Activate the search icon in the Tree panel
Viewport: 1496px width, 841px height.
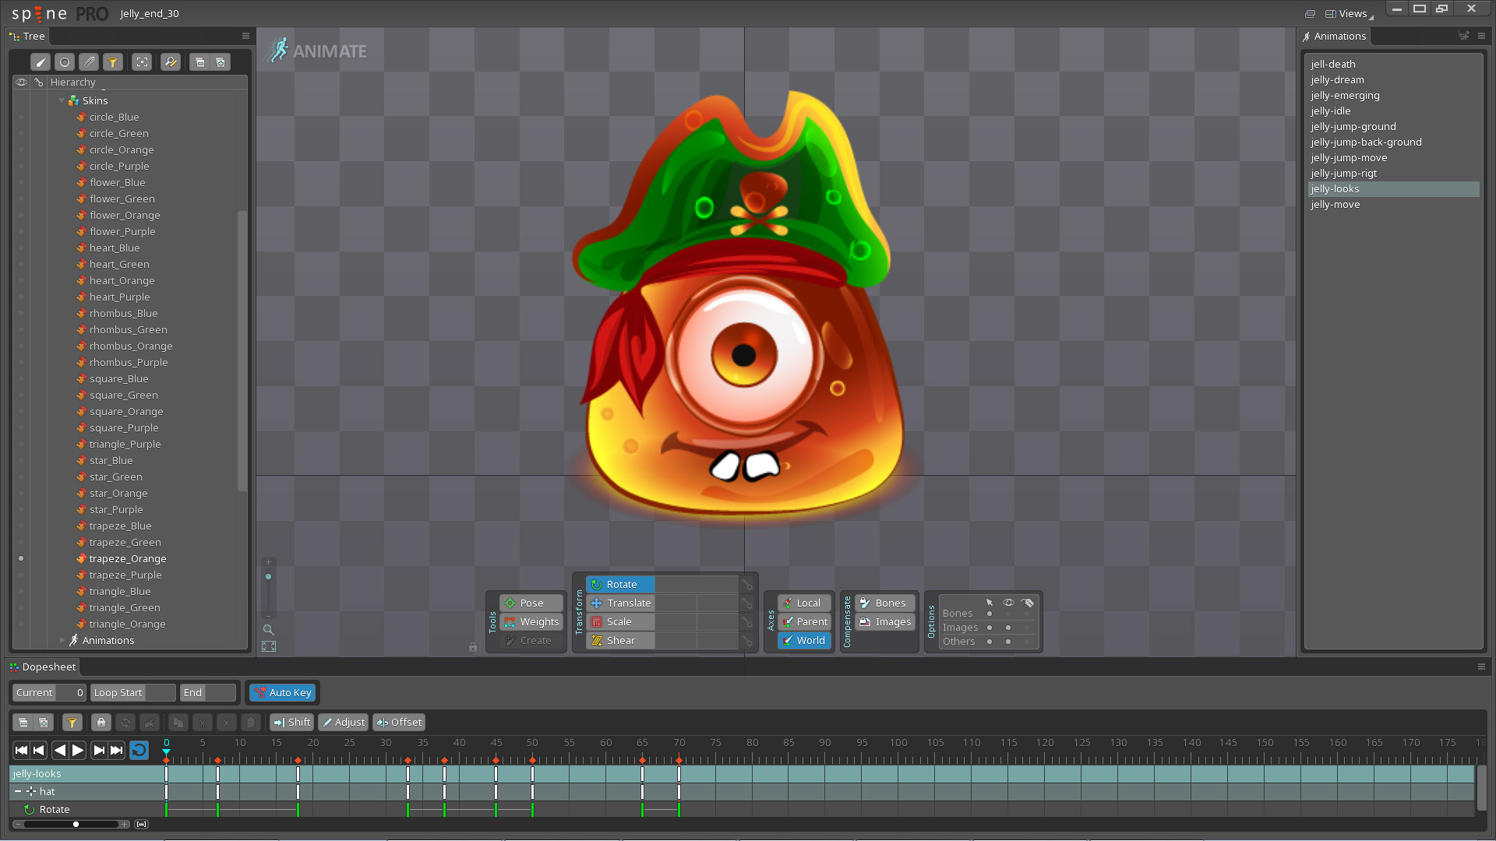pyautogui.click(x=170, y=62)
